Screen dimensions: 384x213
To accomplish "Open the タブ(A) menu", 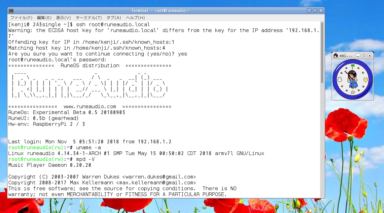I will pyautogui.click(x=114, y=18).
